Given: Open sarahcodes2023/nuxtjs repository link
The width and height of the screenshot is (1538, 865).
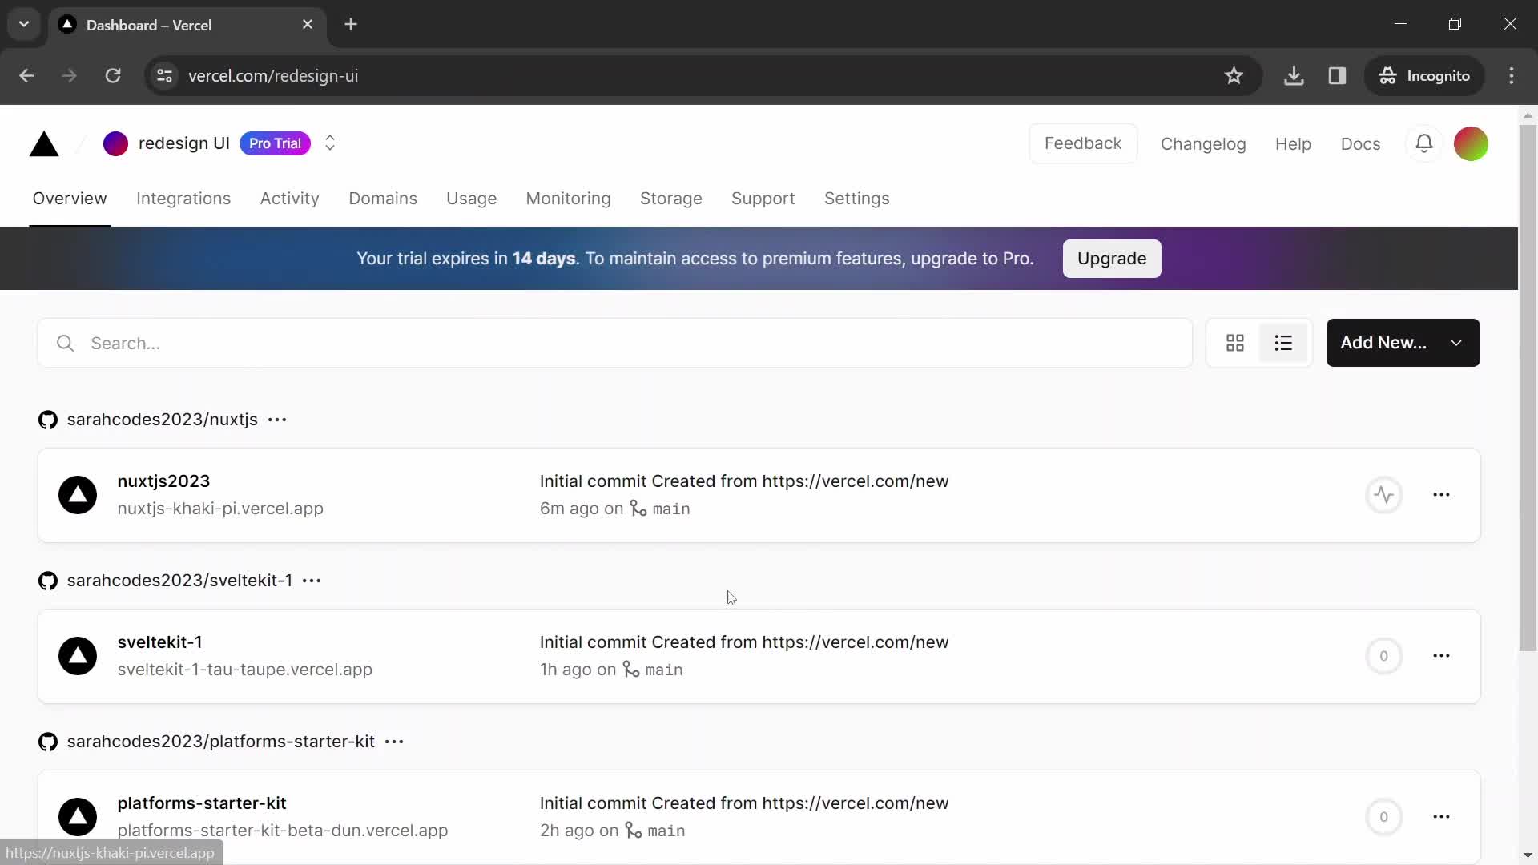Looking at the screenshot, I should (162, 420).
